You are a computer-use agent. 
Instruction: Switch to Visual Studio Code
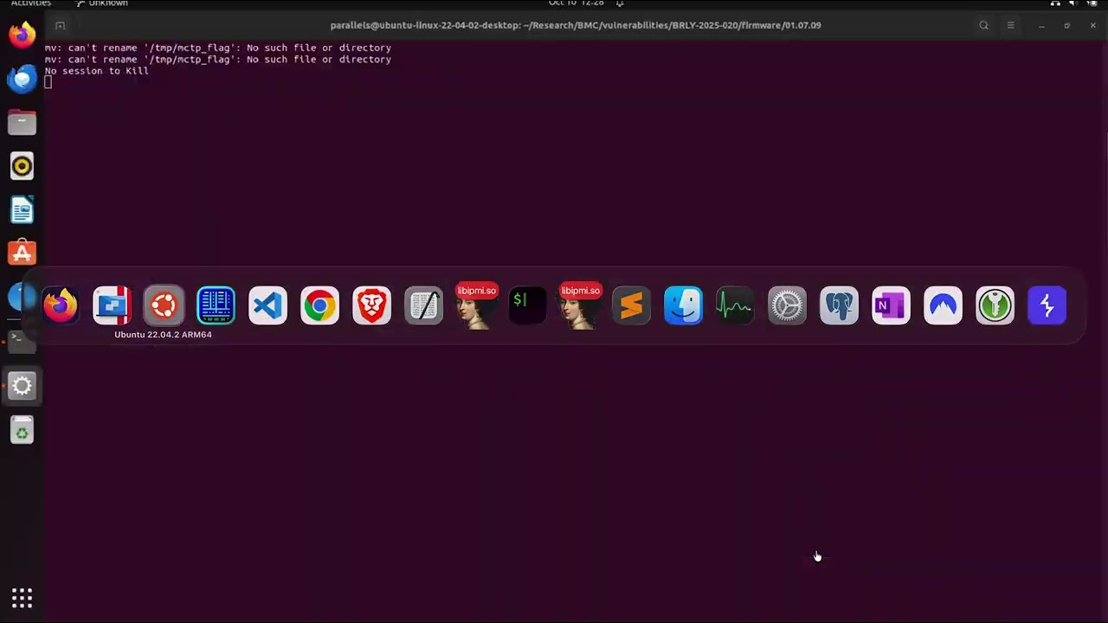coord(267,305)
